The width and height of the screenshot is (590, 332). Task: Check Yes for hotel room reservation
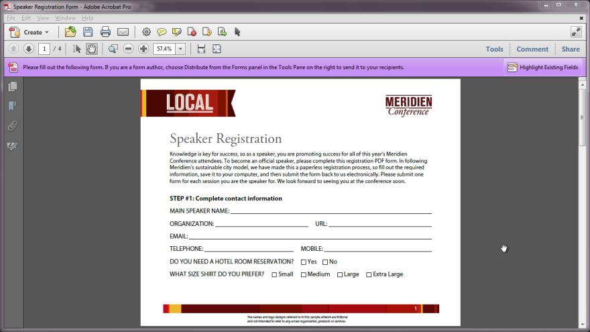point(304,262)
